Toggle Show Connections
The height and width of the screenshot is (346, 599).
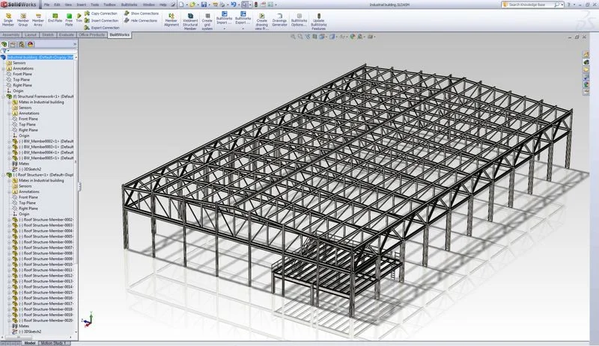(x=142, y=13)
